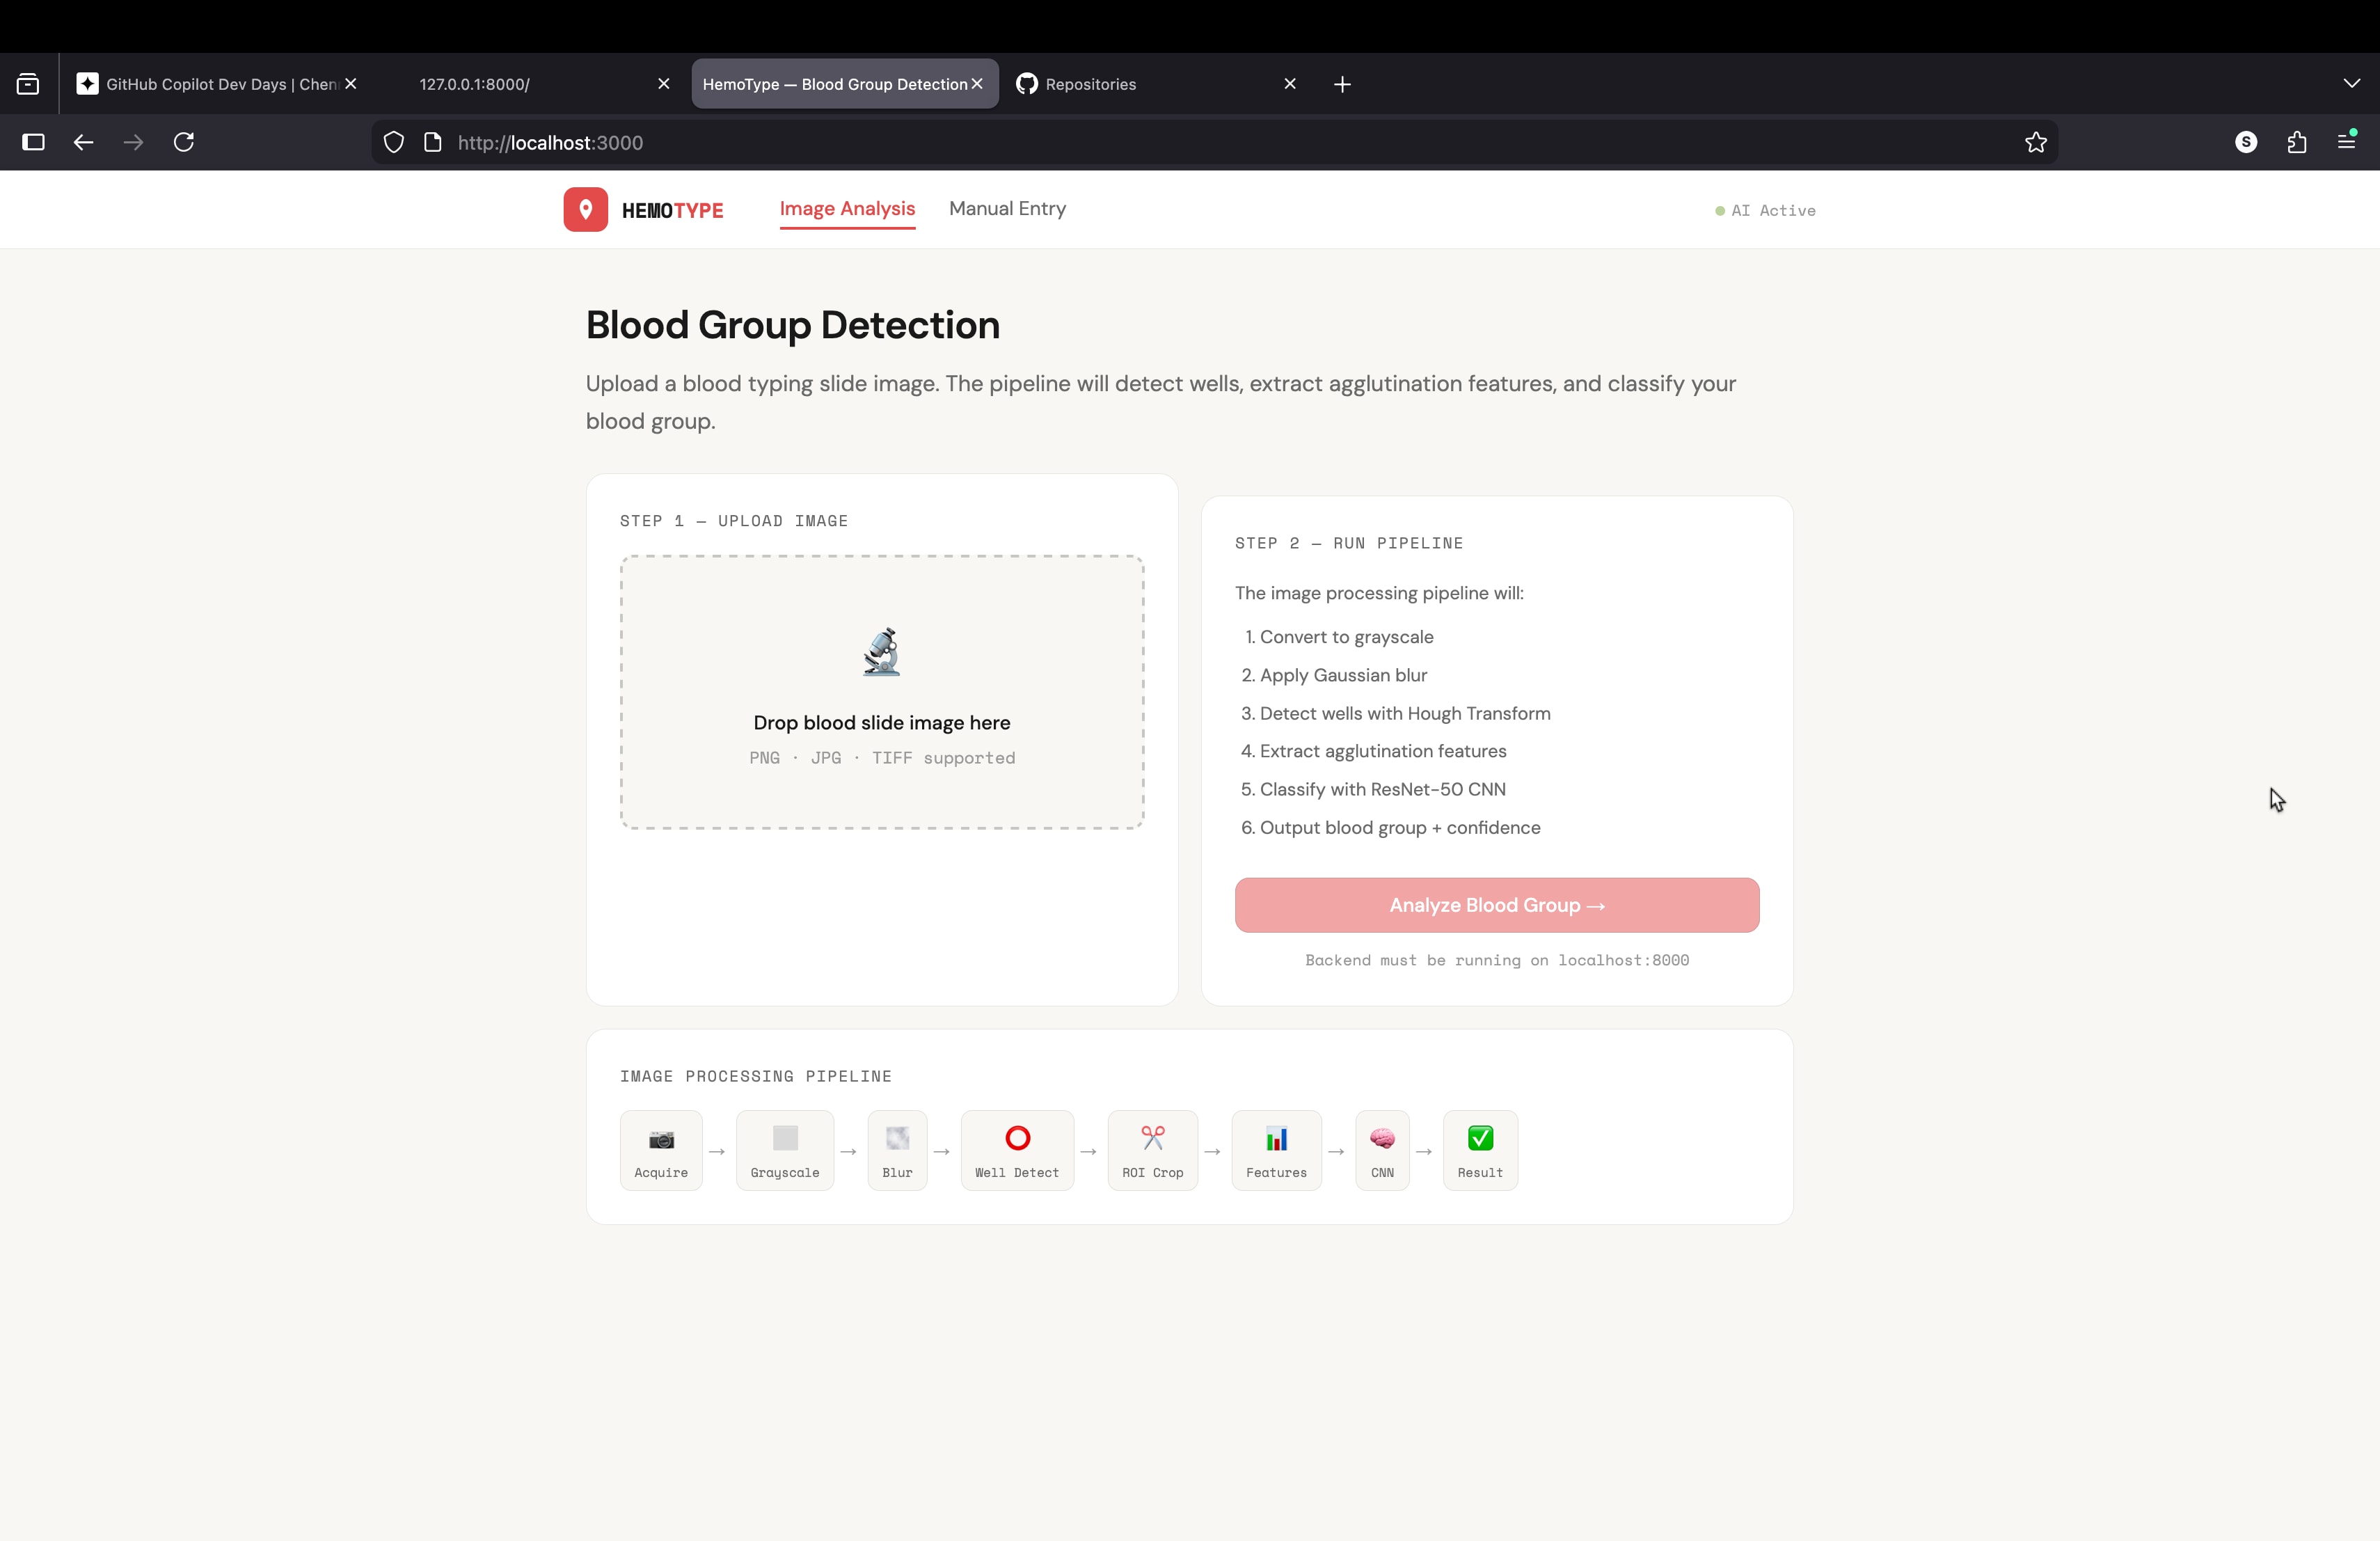Toggle the browser sidebar panel
Screen dimensions: 2380x1541
click(34, 143)
